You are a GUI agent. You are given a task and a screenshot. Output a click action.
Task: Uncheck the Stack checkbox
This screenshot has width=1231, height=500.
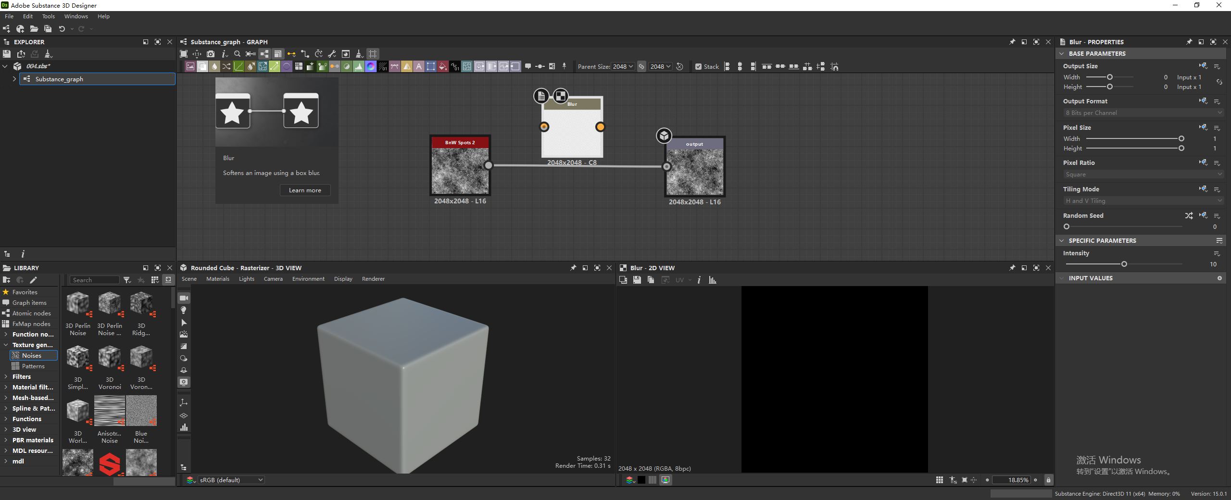(698, 67)
